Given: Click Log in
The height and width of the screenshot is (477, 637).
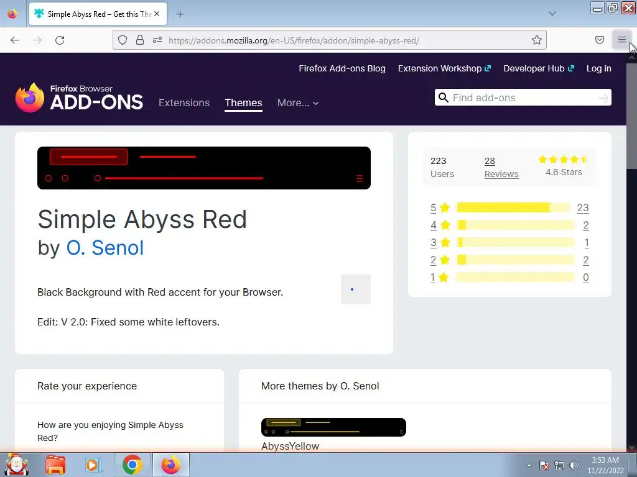Looking at the screenshot, I should 599,68.
